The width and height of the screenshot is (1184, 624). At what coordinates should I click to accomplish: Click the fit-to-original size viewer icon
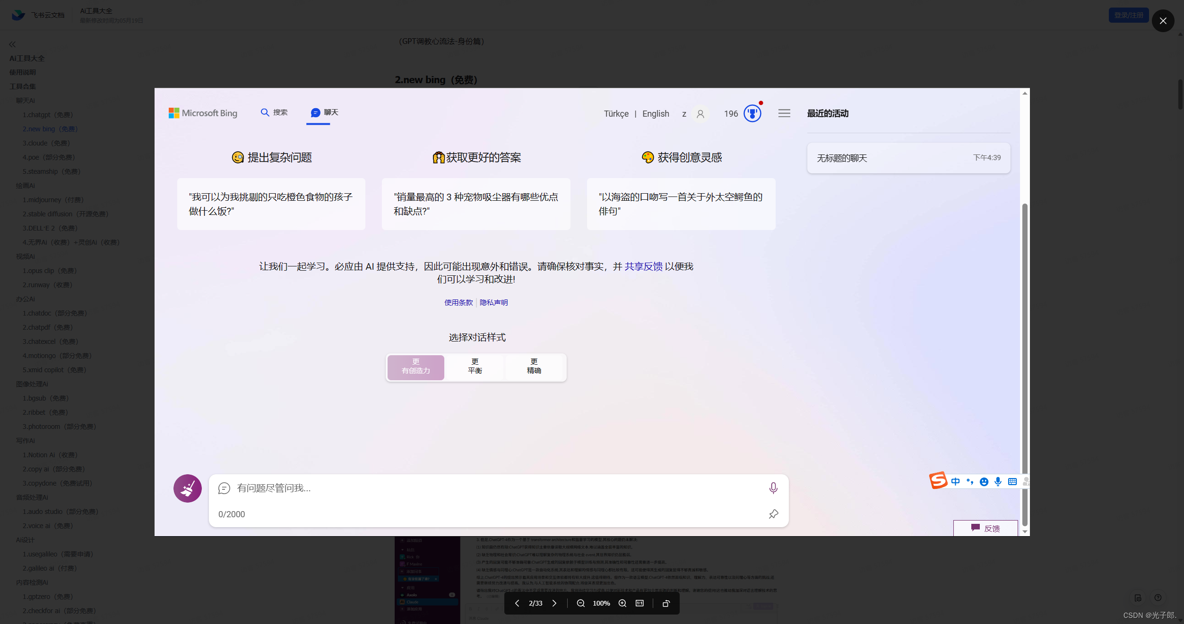pyautogui.click(x=640, y=603)
